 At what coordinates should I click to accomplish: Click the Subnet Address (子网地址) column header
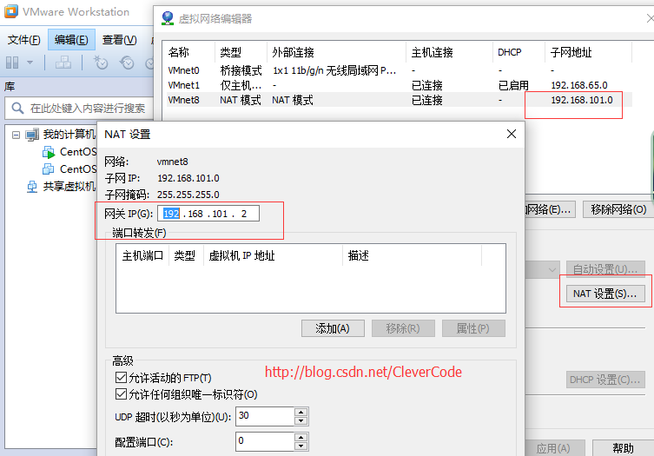(x=589, y=52)
